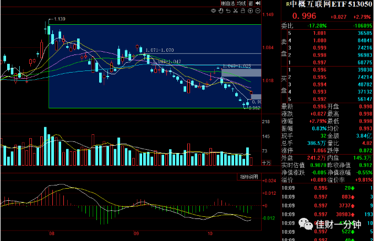374x241 pixels.
Task: Click the 1.049-1.025 gap label on chart
Action: [237, 66]
